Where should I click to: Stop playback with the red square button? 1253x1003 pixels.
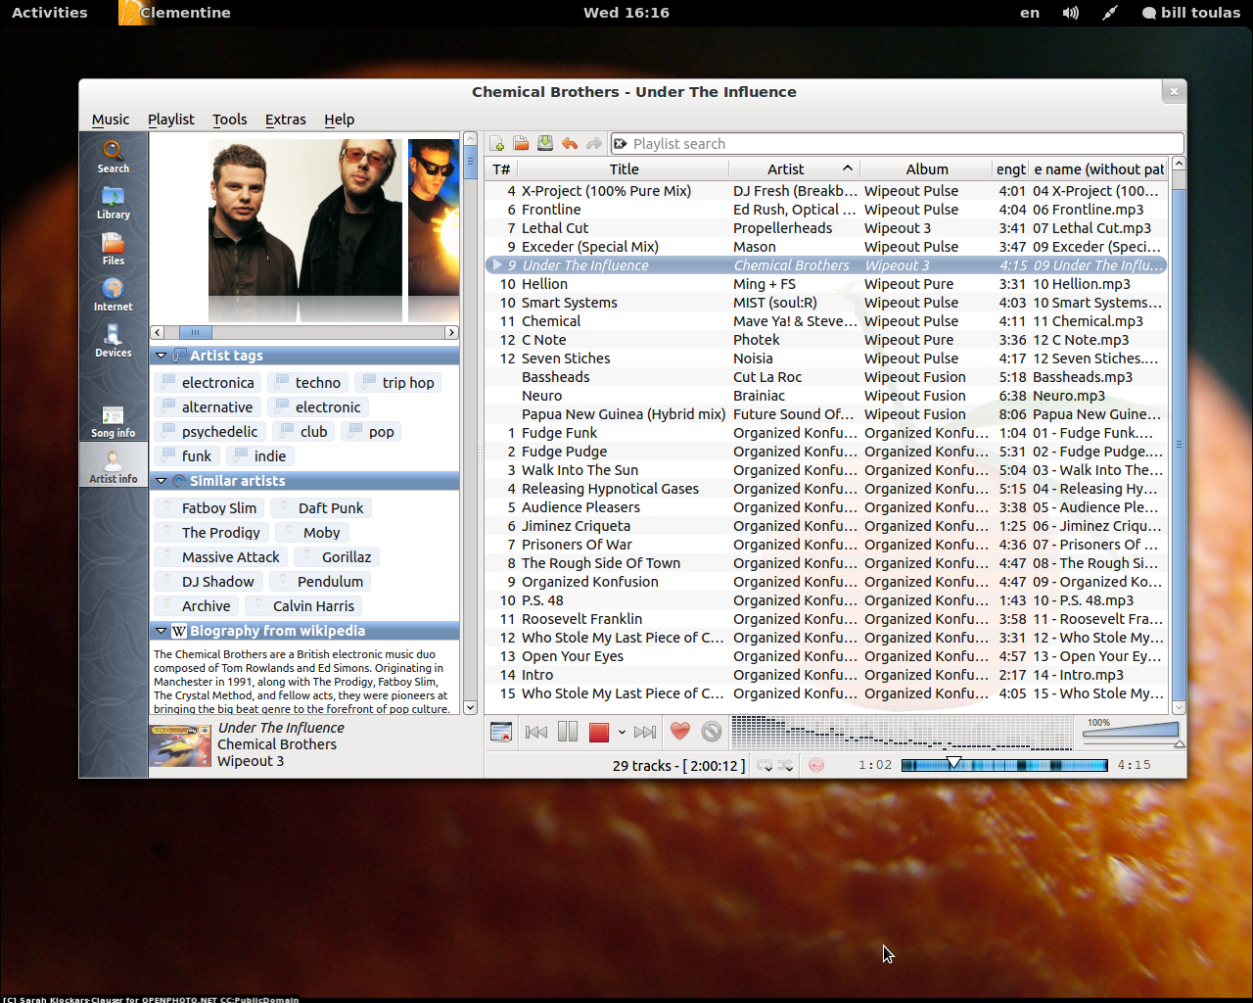click(x=599, y=732)
